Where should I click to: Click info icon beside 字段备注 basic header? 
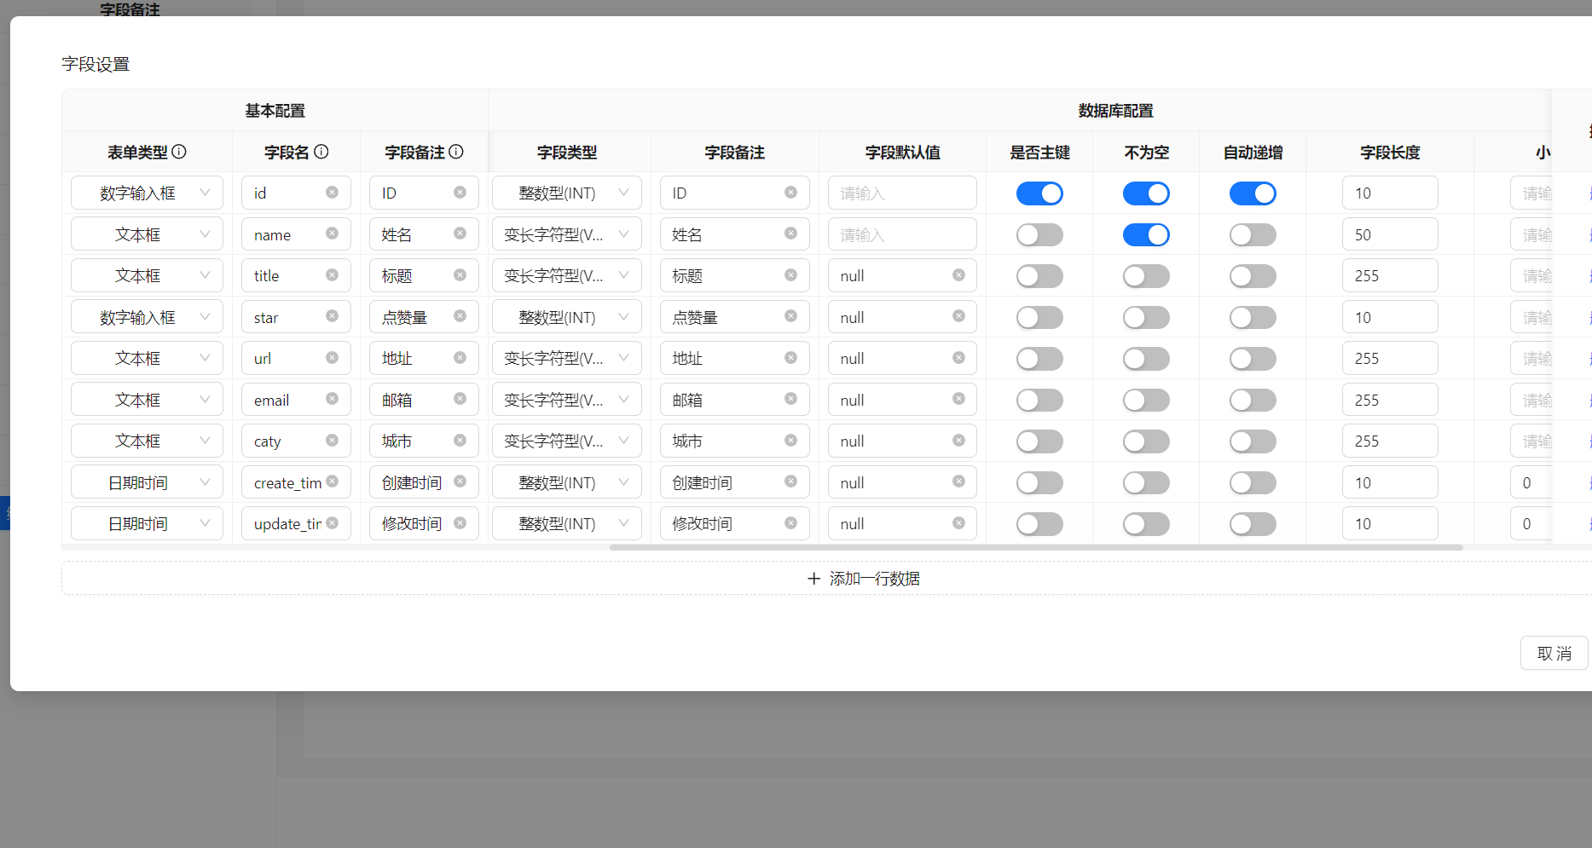pyautogui.click(x=456, y=152)
